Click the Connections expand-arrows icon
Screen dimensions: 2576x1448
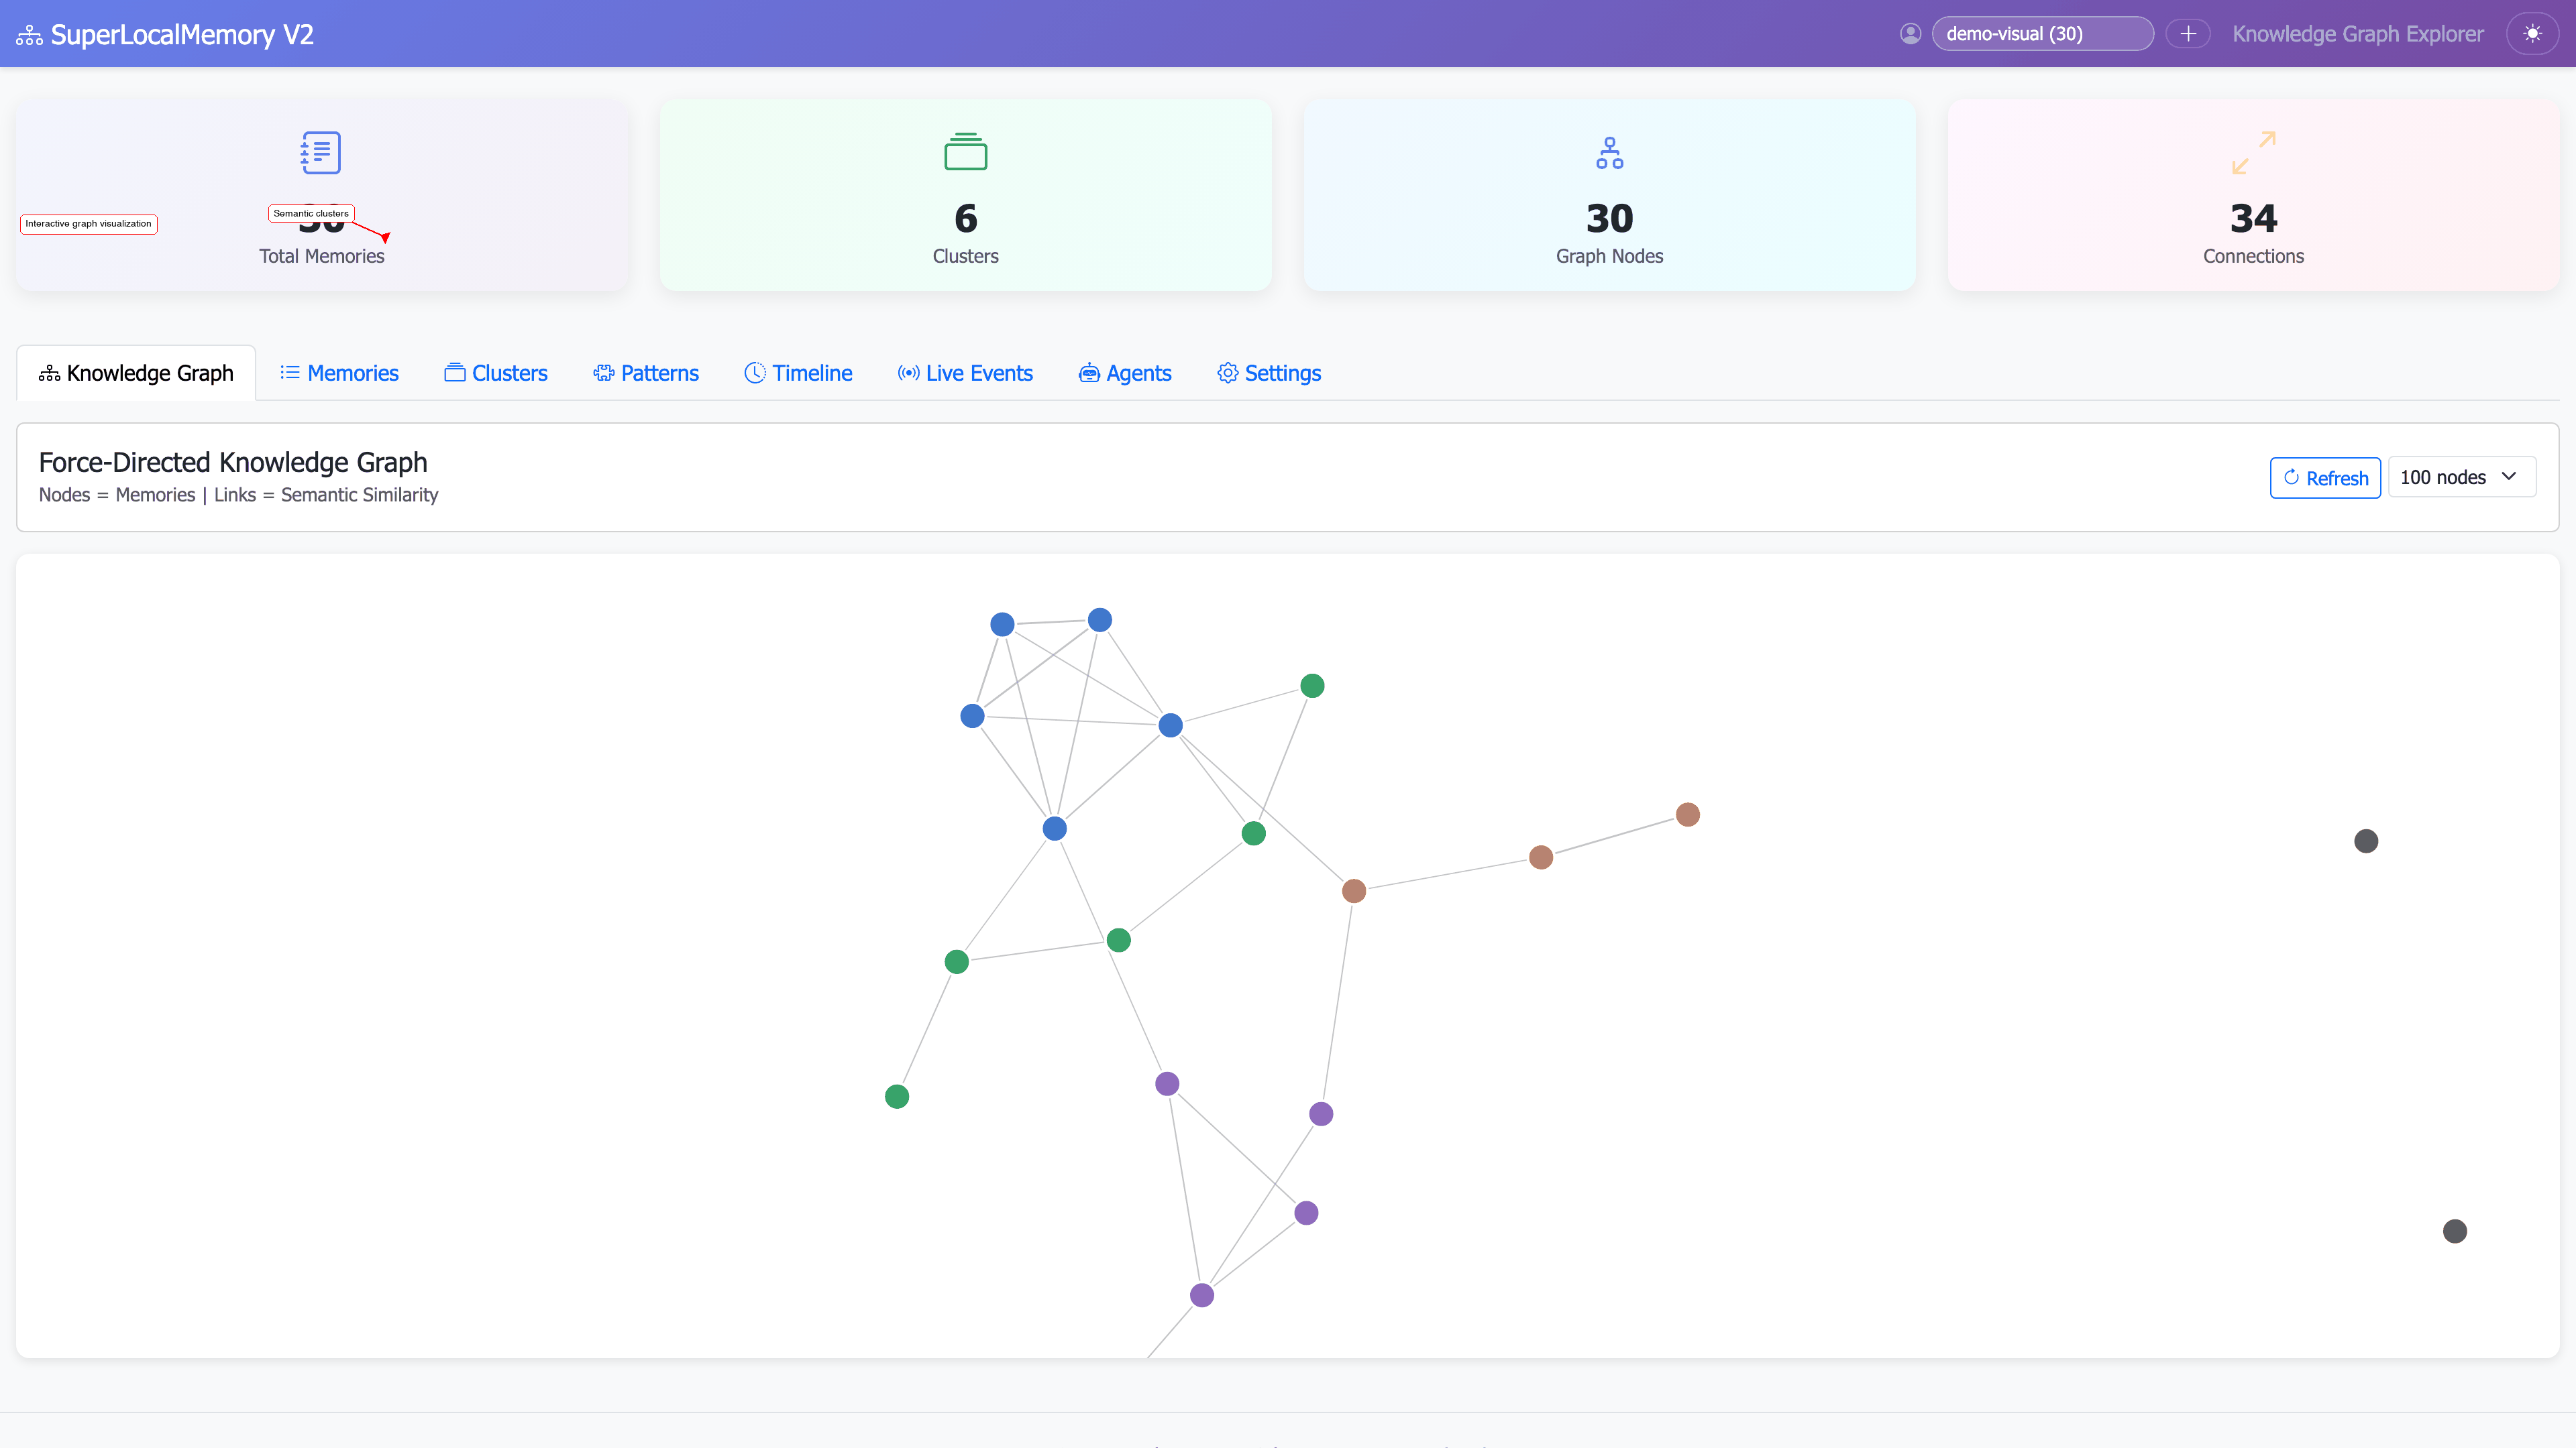2253,152
